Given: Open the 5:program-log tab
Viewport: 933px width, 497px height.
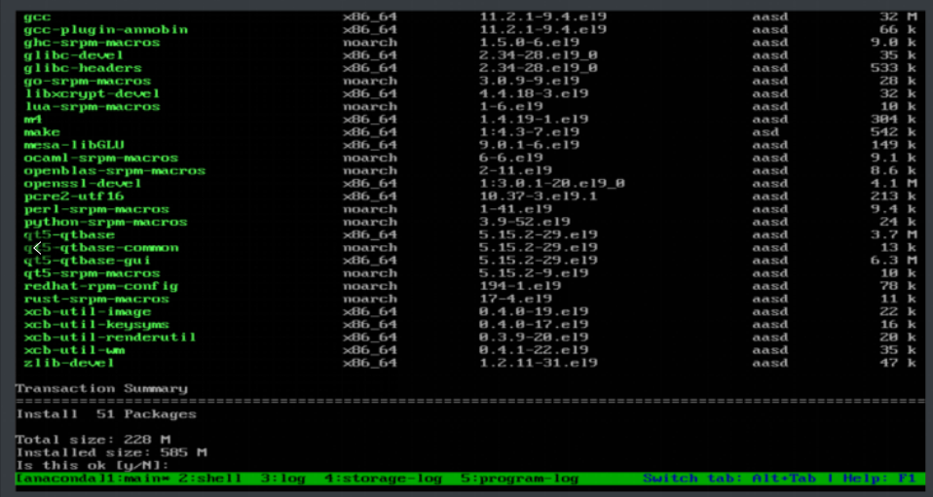Looking at the screenshot, I should (519, 479).
